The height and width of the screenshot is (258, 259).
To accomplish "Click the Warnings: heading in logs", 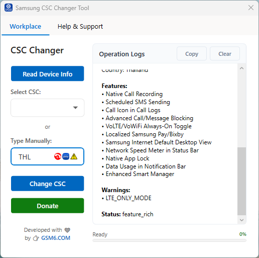I will 116,190.
